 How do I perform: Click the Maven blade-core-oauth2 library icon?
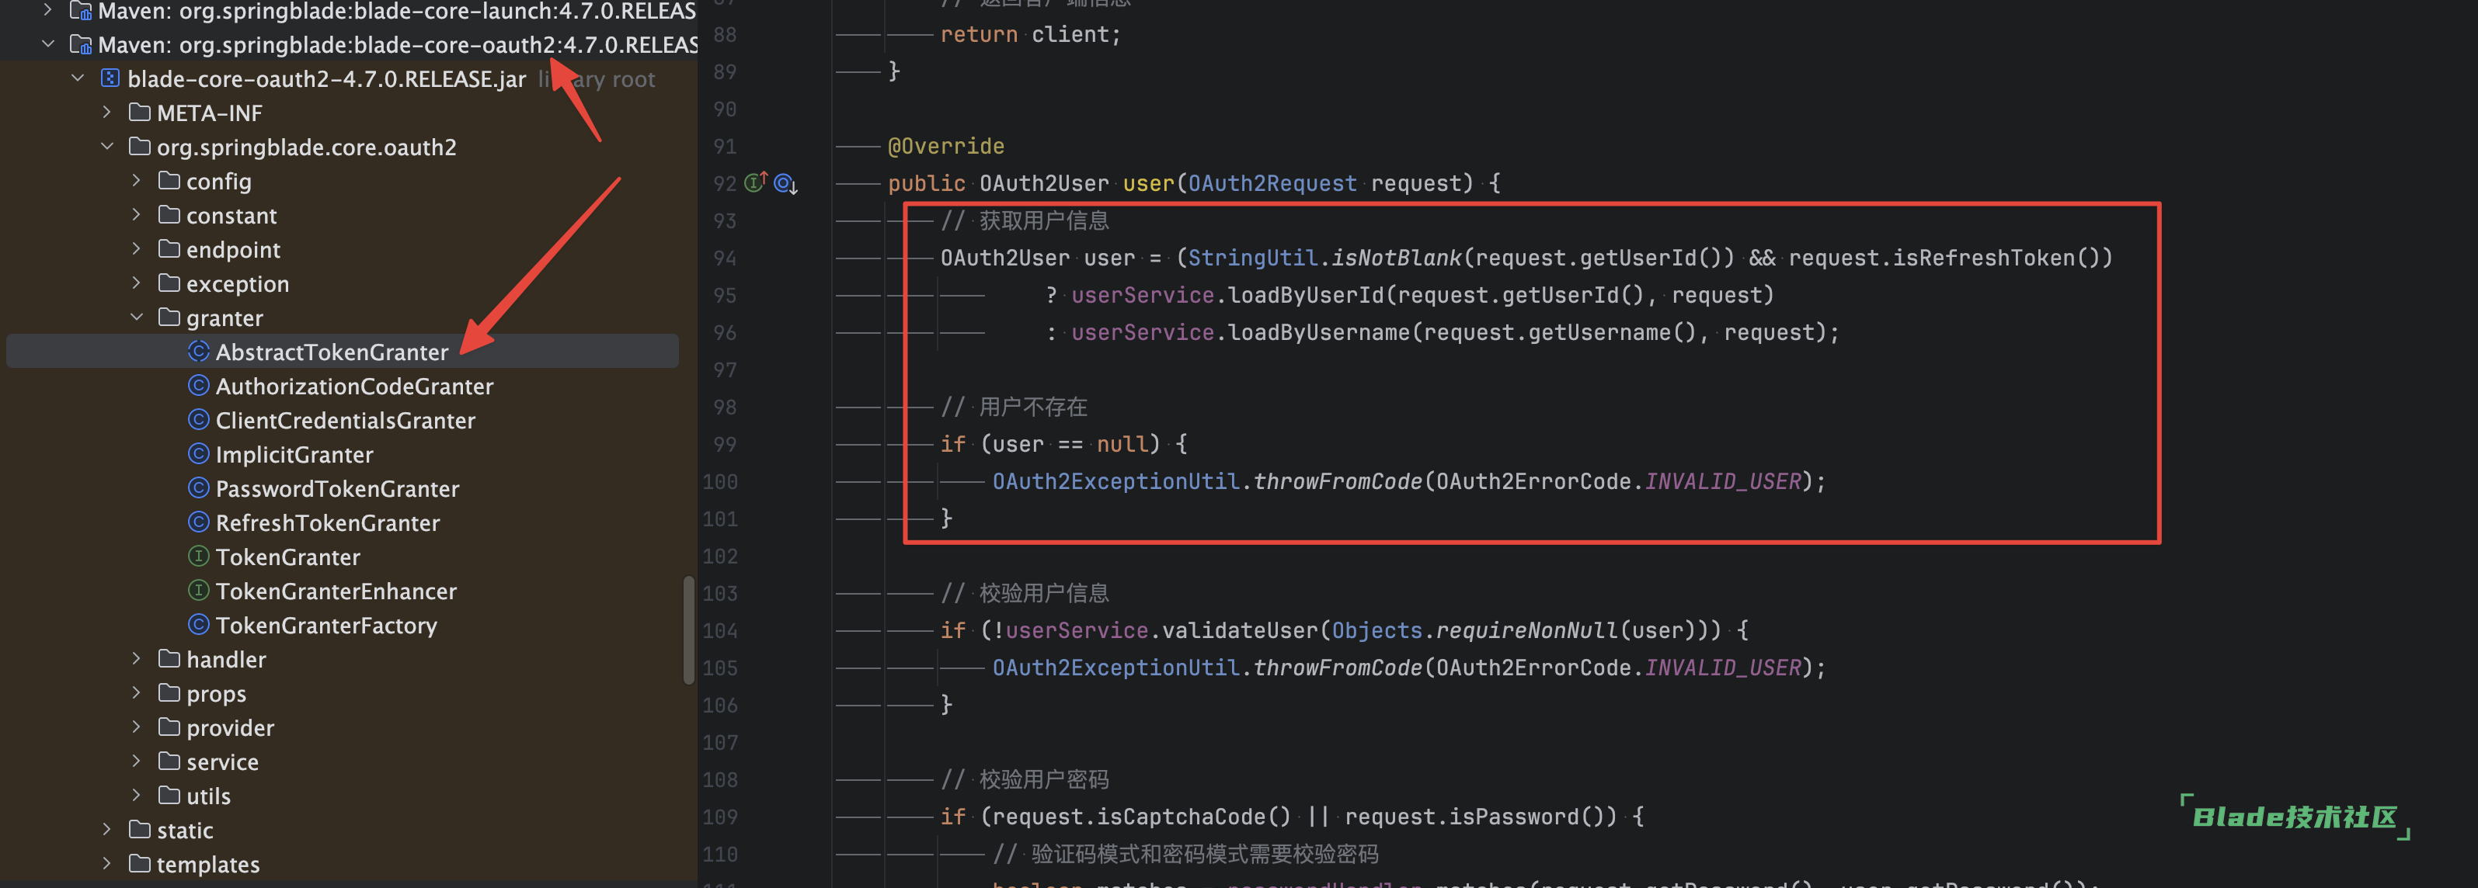(81, 45)
